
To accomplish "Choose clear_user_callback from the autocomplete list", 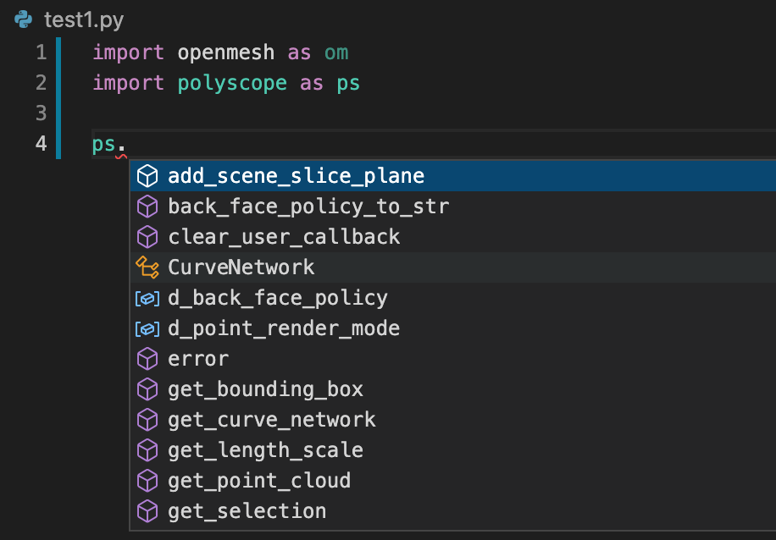I will (x=452, y=237).
